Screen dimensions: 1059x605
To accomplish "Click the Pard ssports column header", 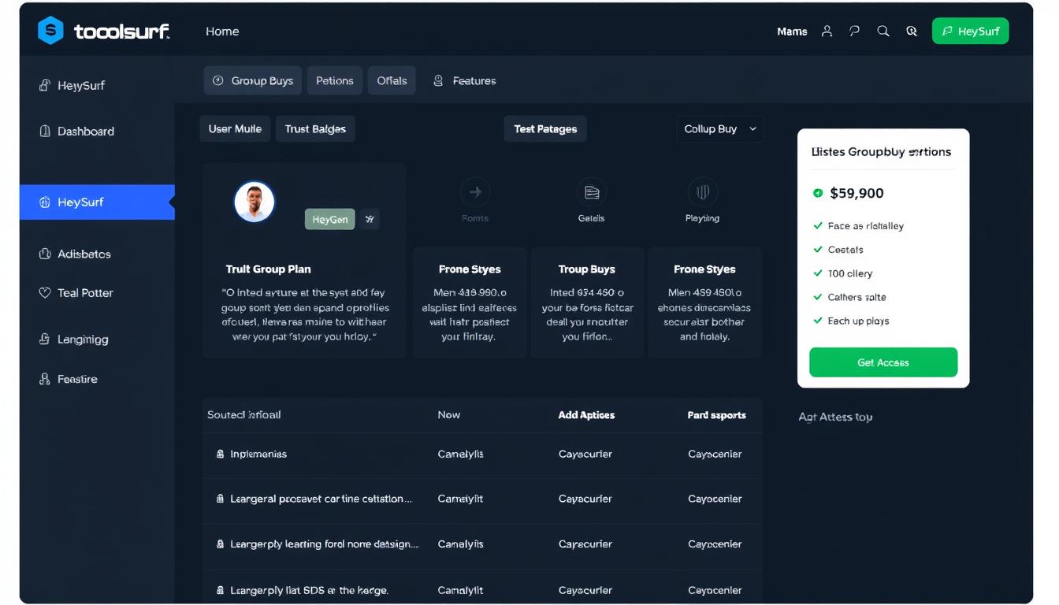I will pos(716,414).
